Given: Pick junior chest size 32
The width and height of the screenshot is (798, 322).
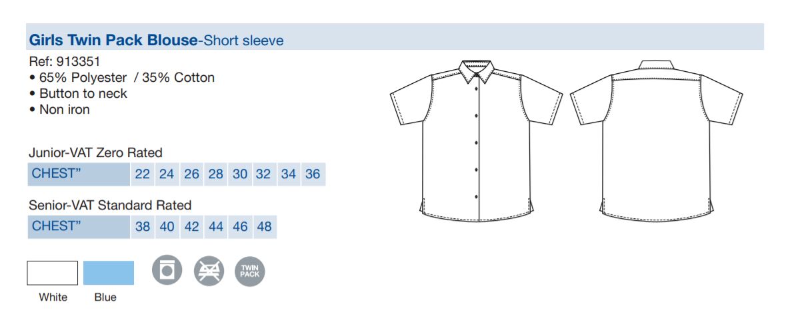Looking at the screenshot, I should (263, 174).
